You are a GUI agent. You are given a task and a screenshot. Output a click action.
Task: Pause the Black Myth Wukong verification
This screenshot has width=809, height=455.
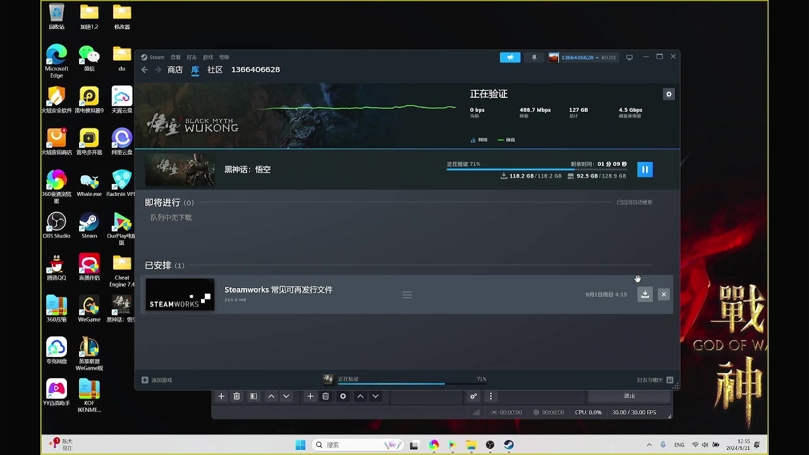click(x=645, y=169)
